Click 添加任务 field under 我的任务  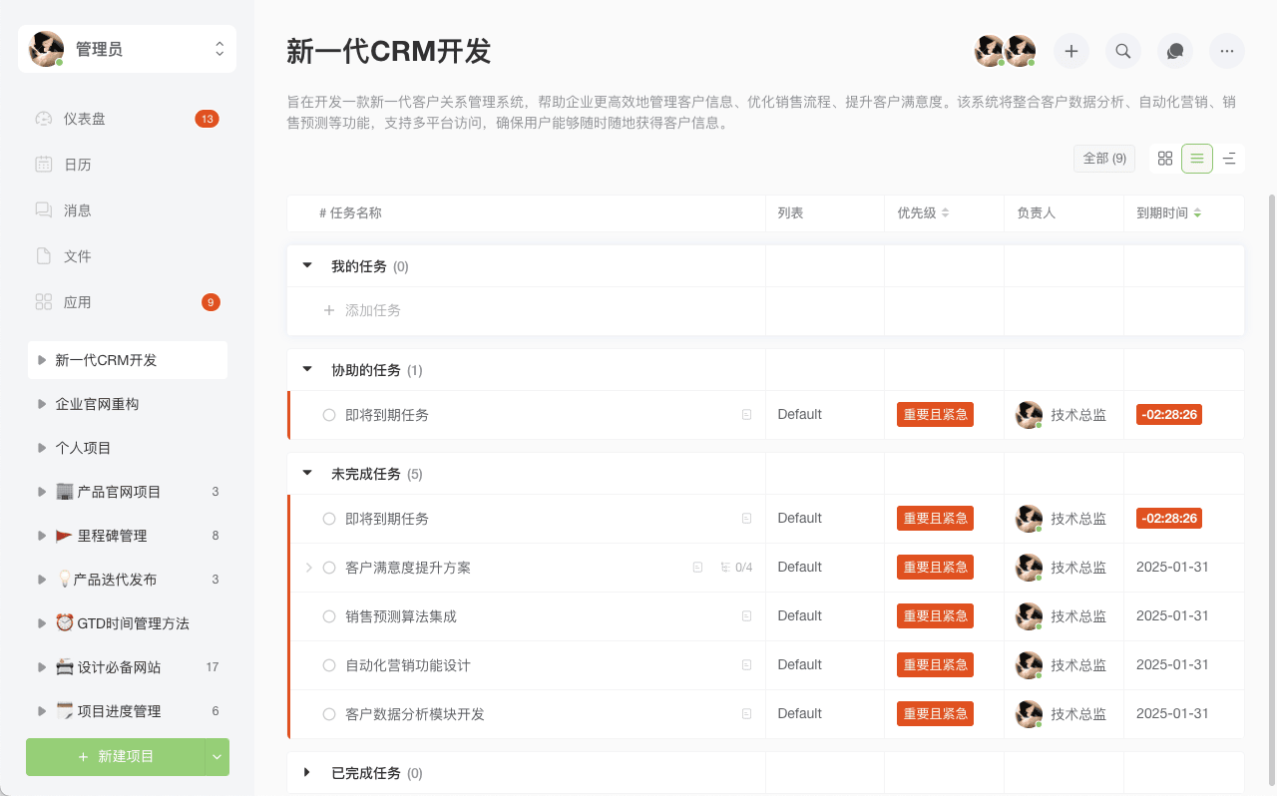(373, 311)
